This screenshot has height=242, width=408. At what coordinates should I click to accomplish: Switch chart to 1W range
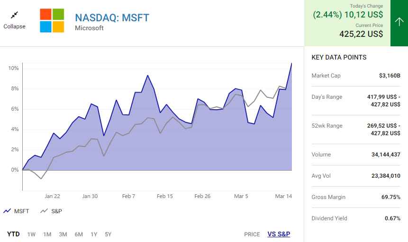click(31, 234)
